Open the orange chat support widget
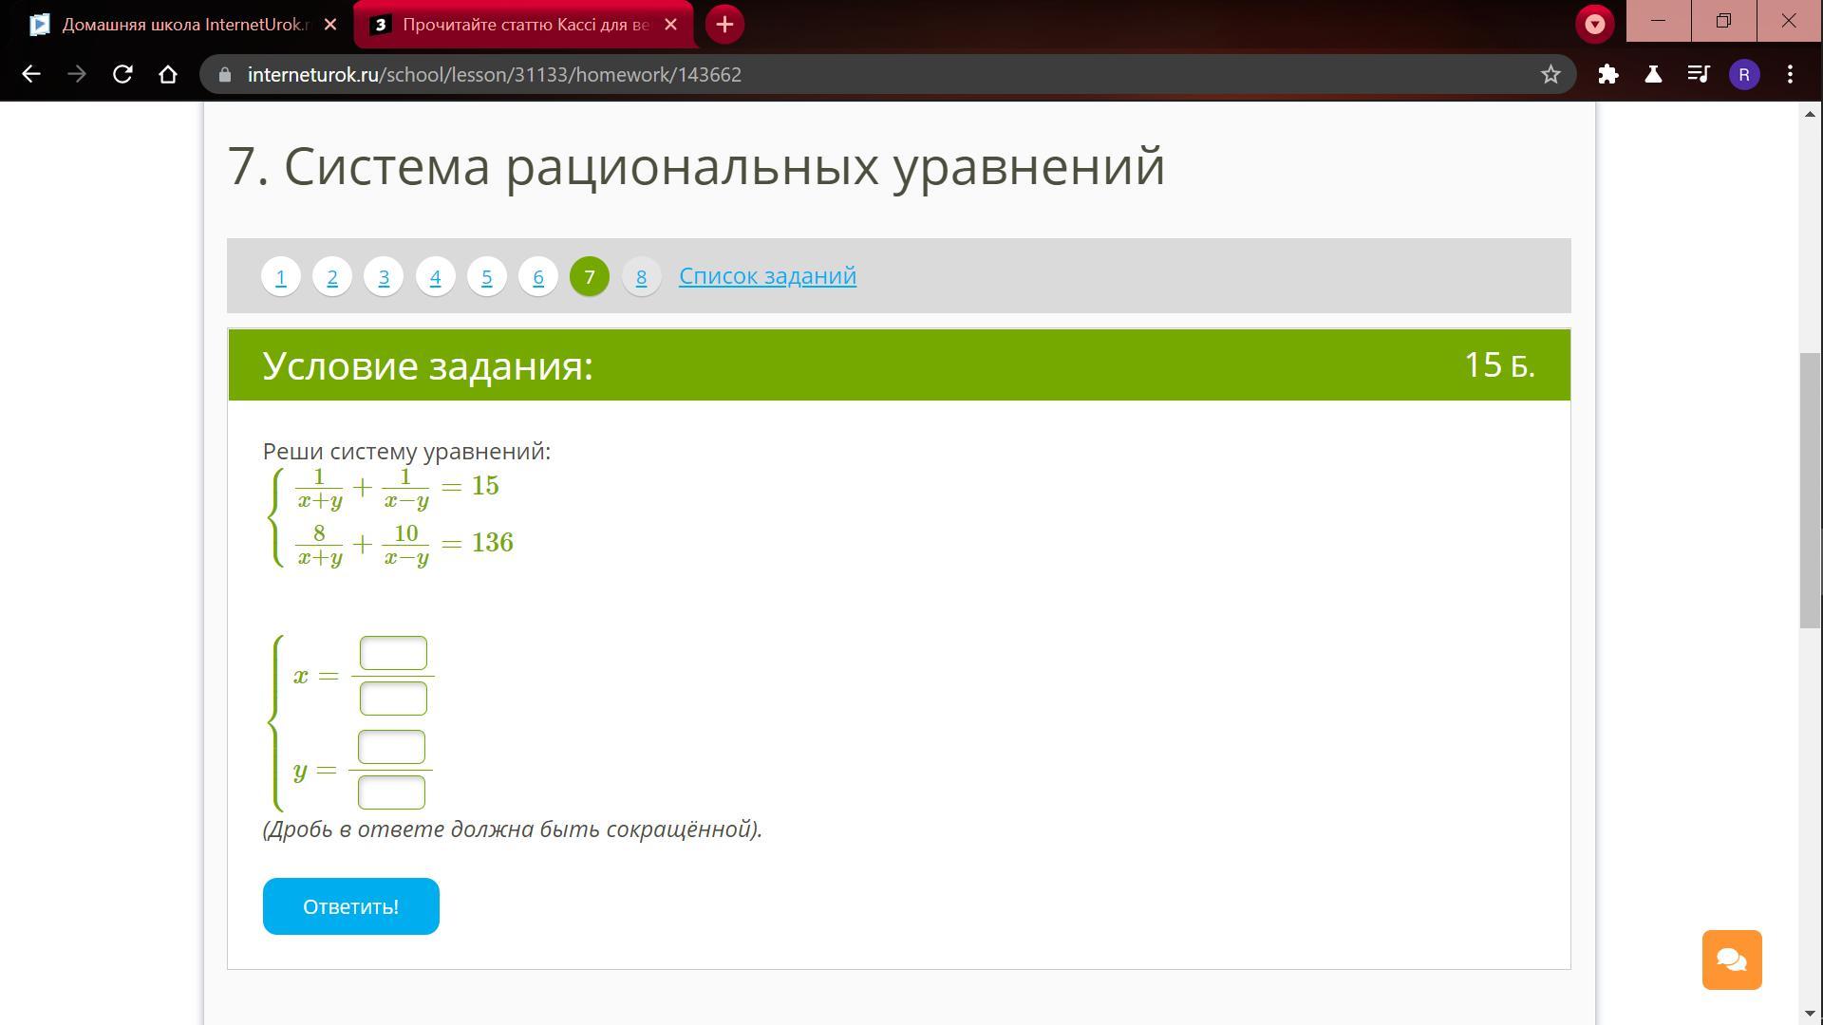The image size is (1823, 1025). [1731, 960]
